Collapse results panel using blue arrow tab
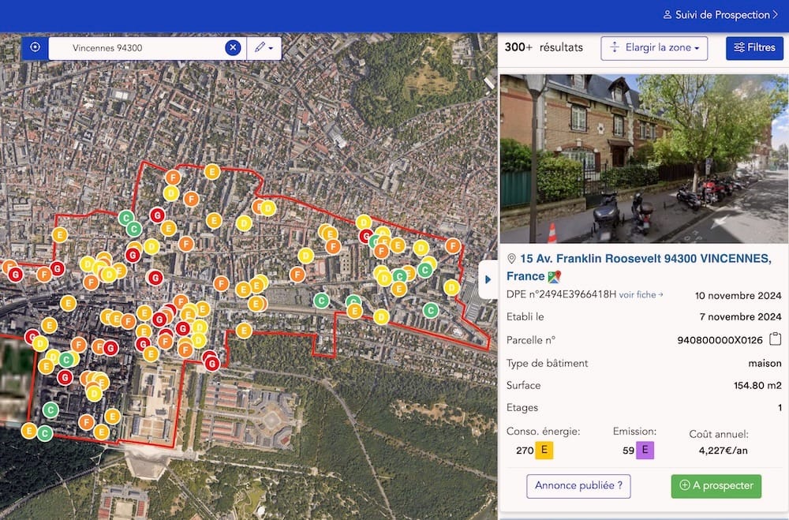789x520 pixels. pyautogui.click(x=488, y=279)
